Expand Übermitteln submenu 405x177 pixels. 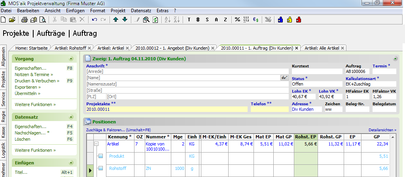pos(27,93)
